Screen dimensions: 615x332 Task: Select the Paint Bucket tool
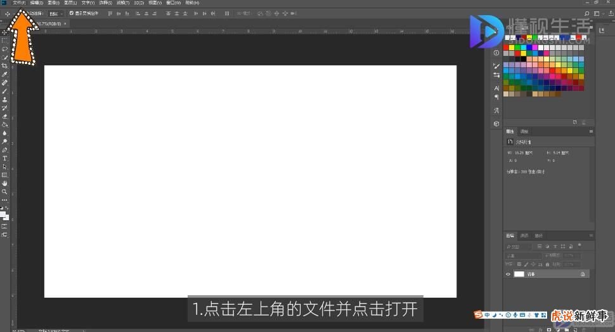coord(4,124)
